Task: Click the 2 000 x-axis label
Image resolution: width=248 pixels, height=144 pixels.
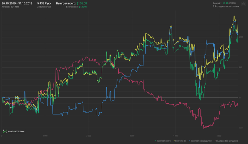Action: [x=89, y=136]
